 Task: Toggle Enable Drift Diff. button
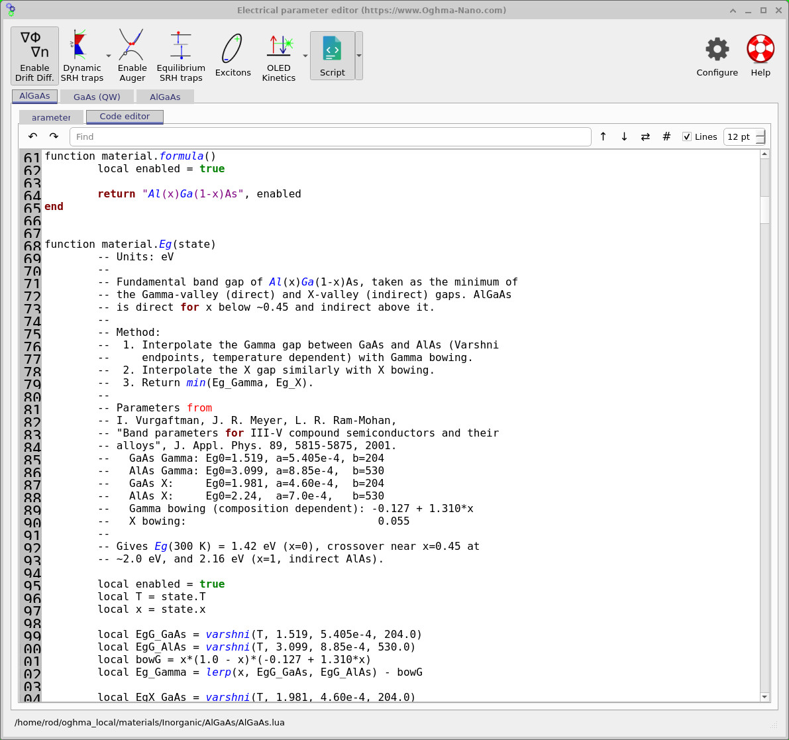click(34, 56)
